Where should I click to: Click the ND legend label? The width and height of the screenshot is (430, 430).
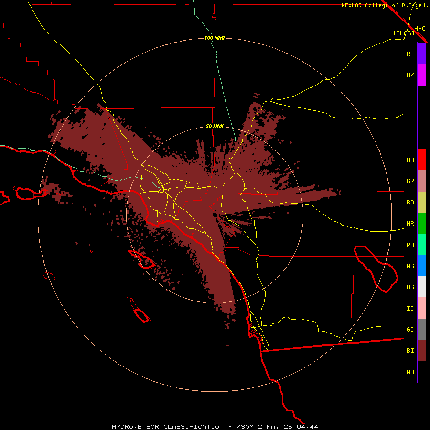(410, 372)
